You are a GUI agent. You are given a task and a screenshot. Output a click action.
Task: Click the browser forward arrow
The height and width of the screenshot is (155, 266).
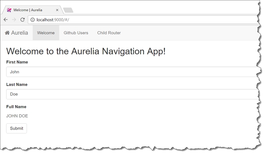(14, 20)
